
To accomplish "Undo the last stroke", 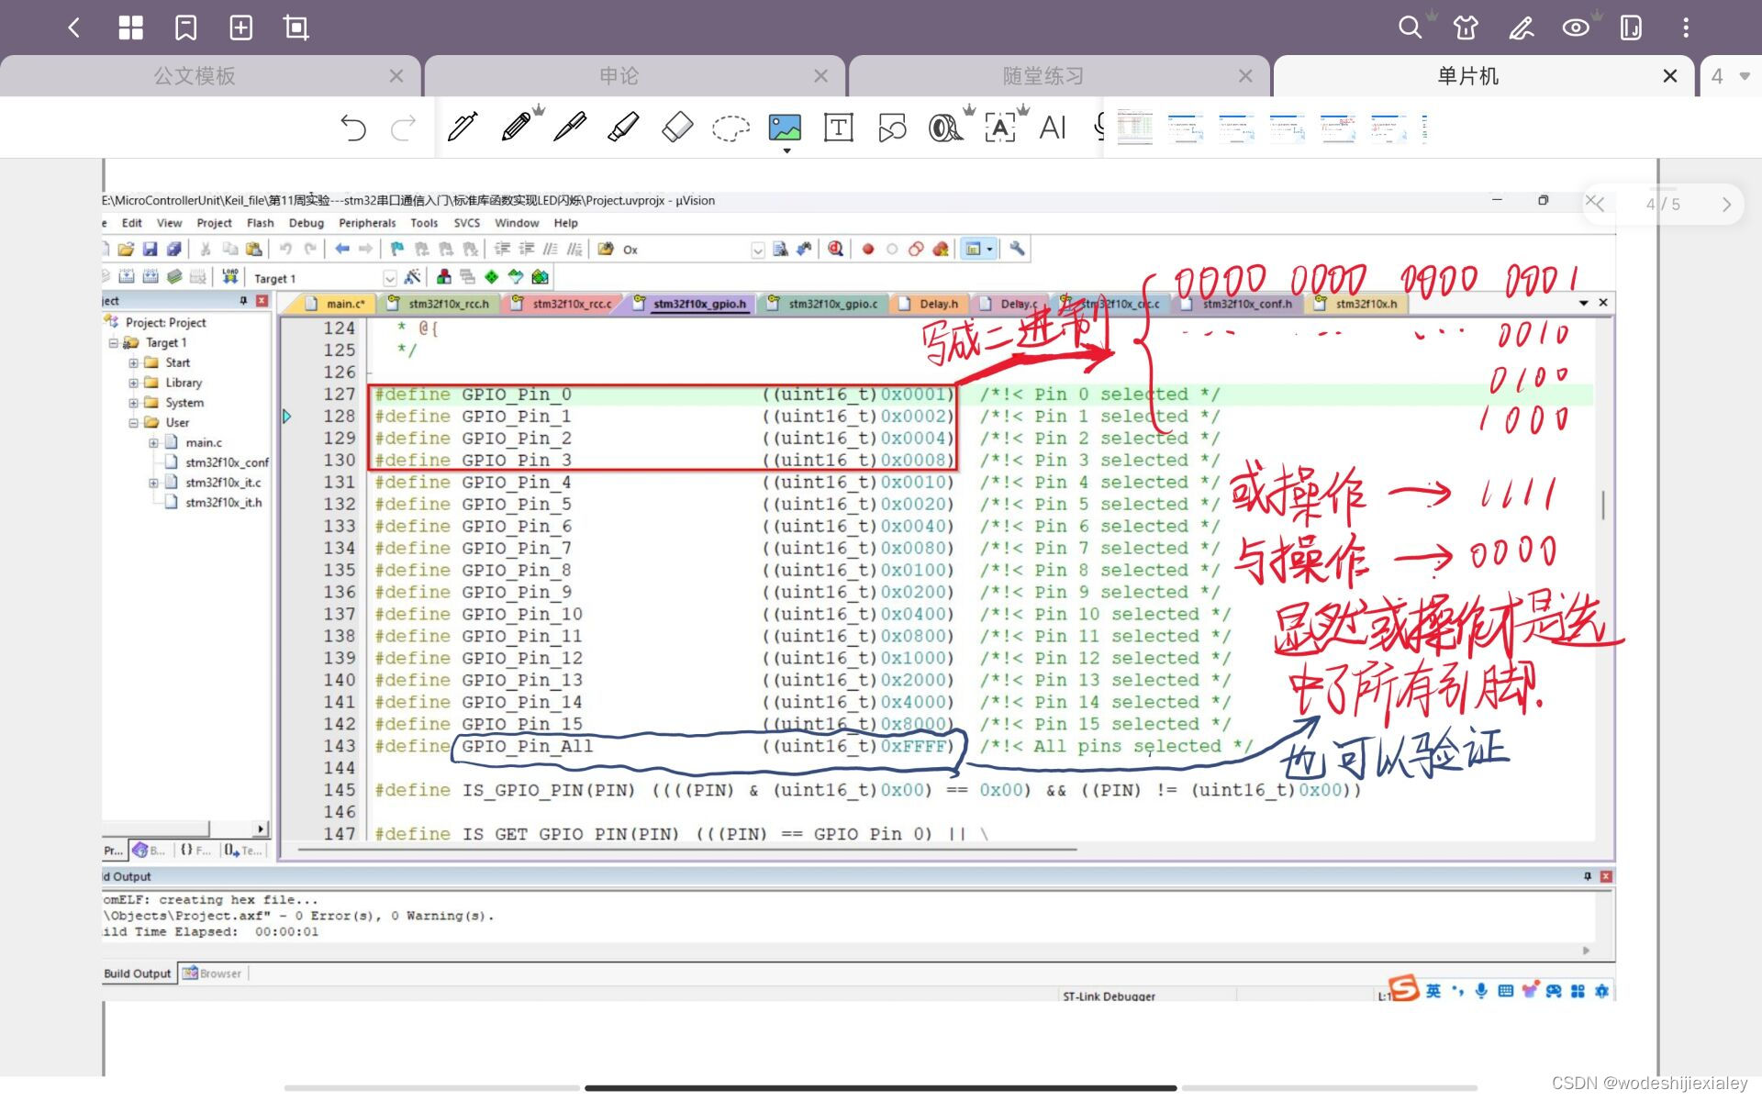I will [353, 128].
